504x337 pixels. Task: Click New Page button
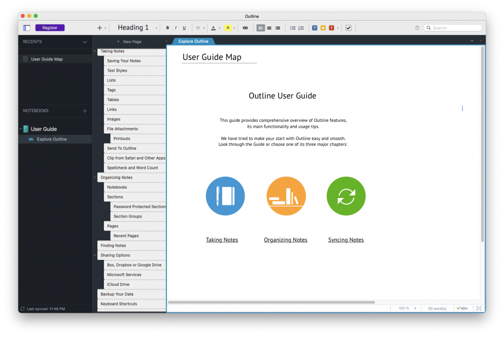point(129,42)
